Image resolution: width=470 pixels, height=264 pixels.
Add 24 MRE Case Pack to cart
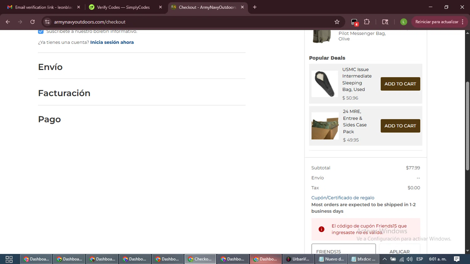[400, 126]
